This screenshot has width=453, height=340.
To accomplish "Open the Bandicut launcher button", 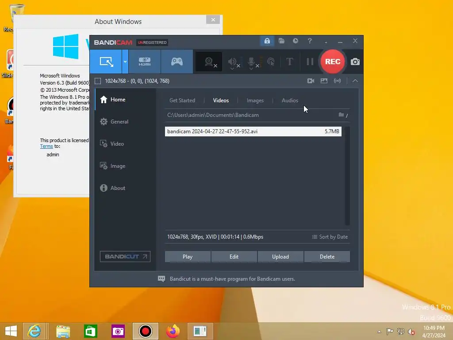I will click(x=125, y=256).
